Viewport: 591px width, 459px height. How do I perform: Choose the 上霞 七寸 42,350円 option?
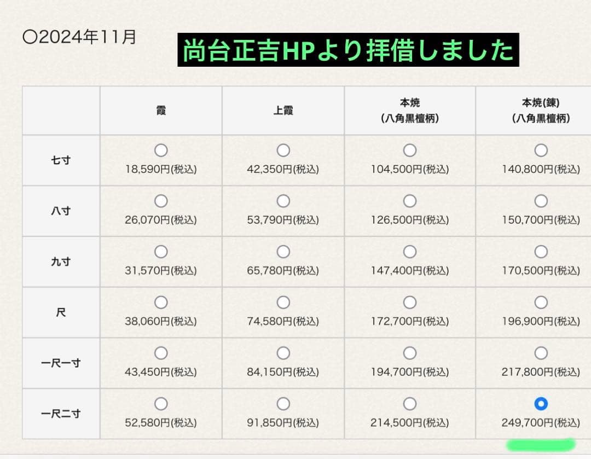283,150
